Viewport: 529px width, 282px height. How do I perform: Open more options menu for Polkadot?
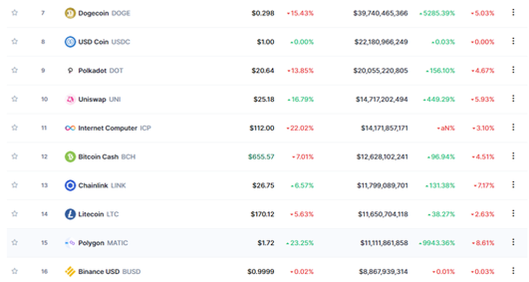[x=513, y=70]
